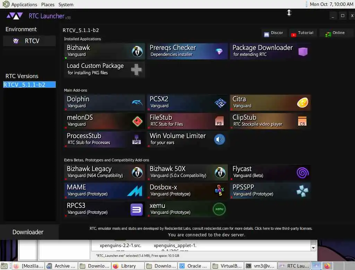Click the Dosbox-x colorful icon
This screenshot has height=270, width=355.
(219, 191)
